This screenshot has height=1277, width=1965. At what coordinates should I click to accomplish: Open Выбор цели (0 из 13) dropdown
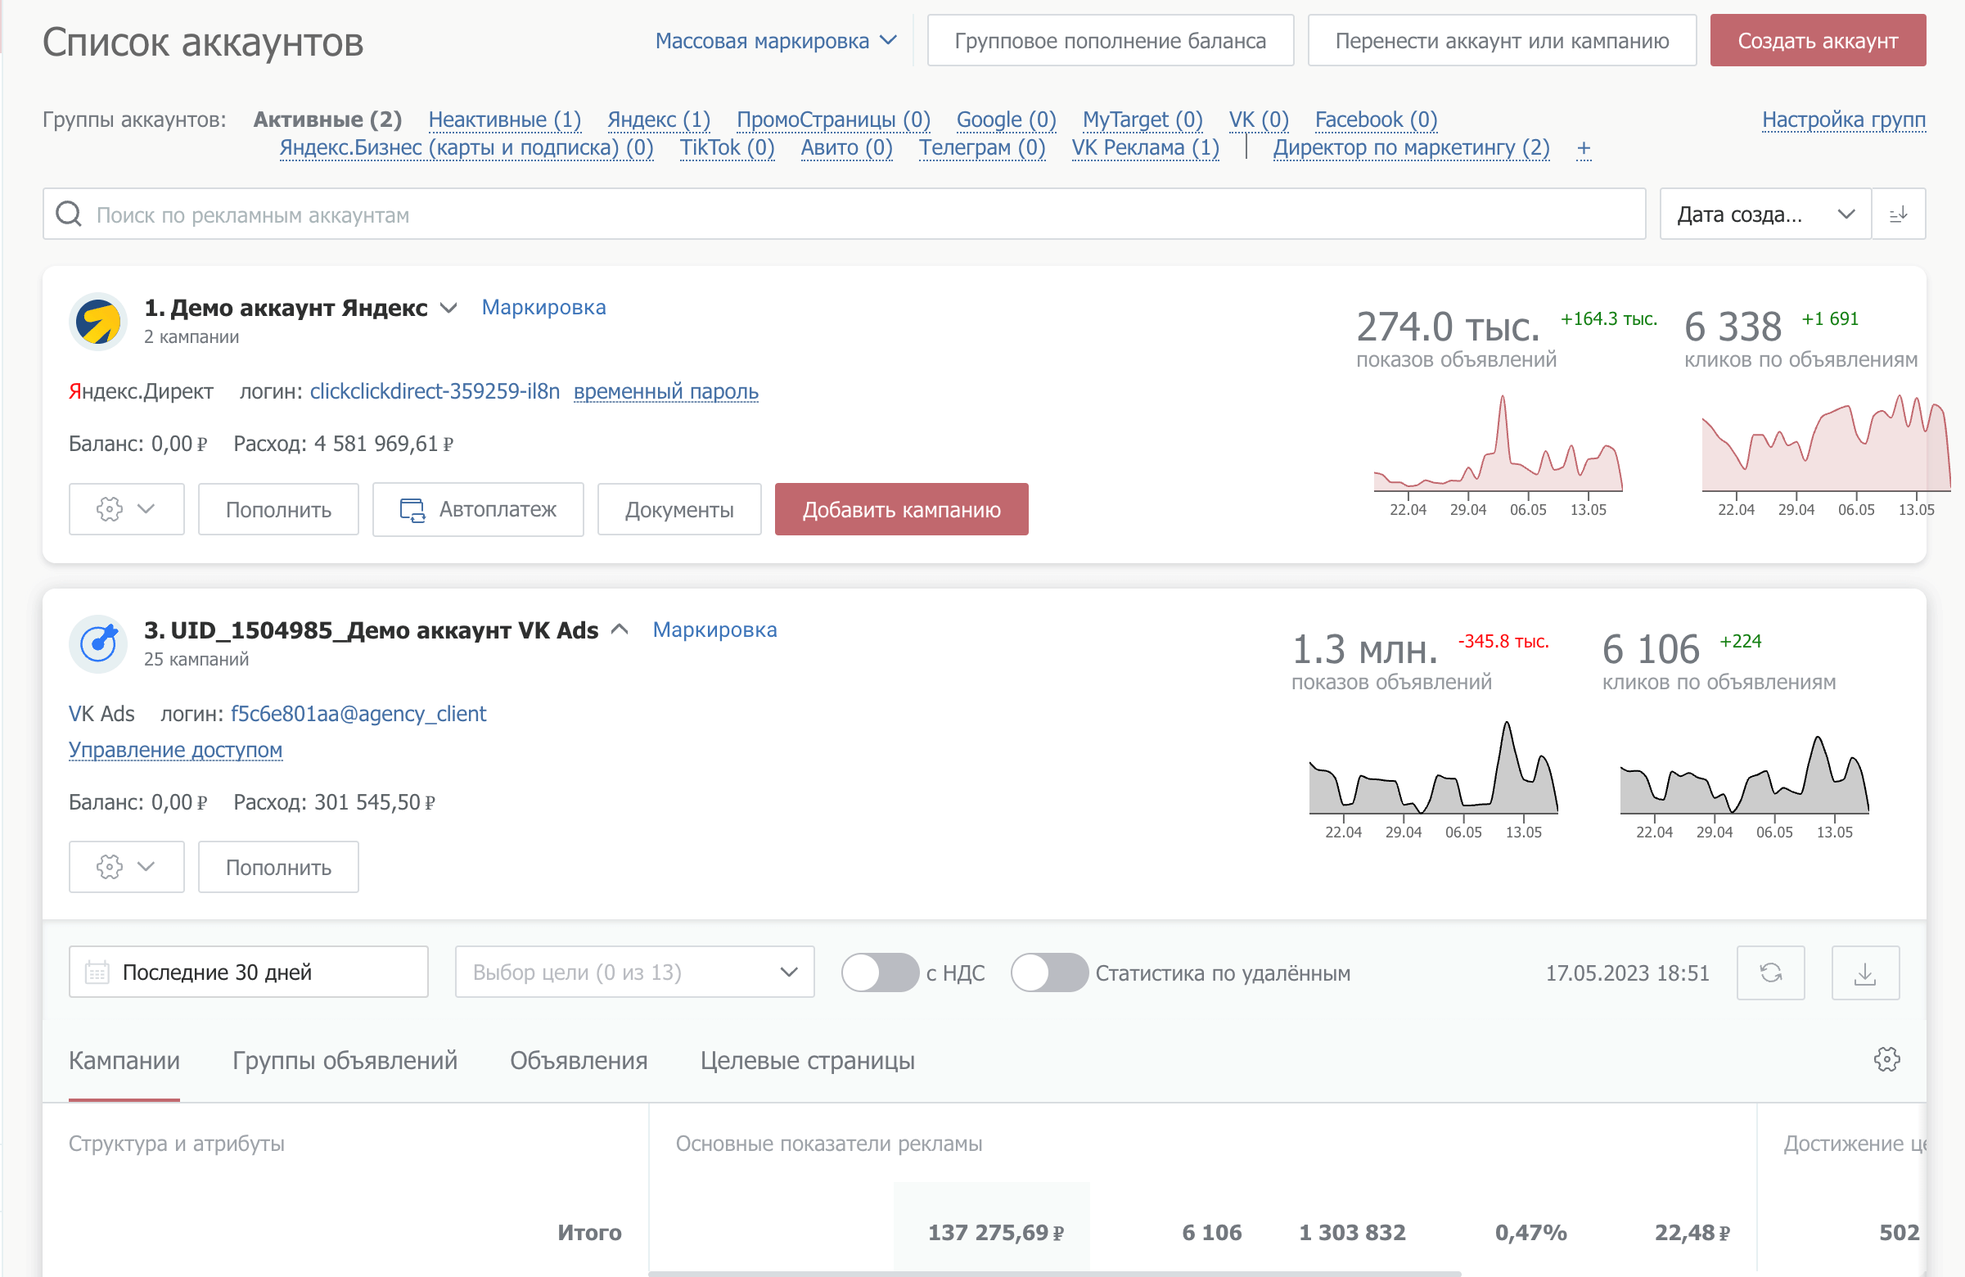634,972
